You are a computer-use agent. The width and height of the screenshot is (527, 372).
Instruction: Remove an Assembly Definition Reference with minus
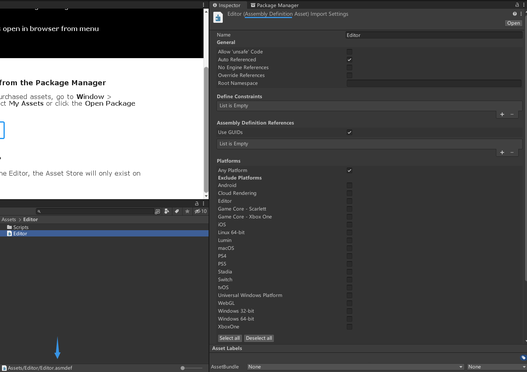(x=512, y=152)
